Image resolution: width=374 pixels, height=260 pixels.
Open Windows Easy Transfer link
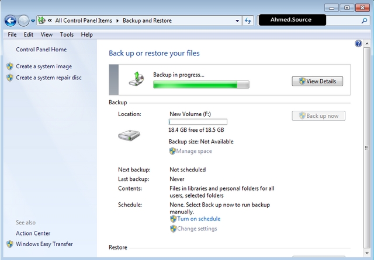pyautogui.click(x=44, y=244)
